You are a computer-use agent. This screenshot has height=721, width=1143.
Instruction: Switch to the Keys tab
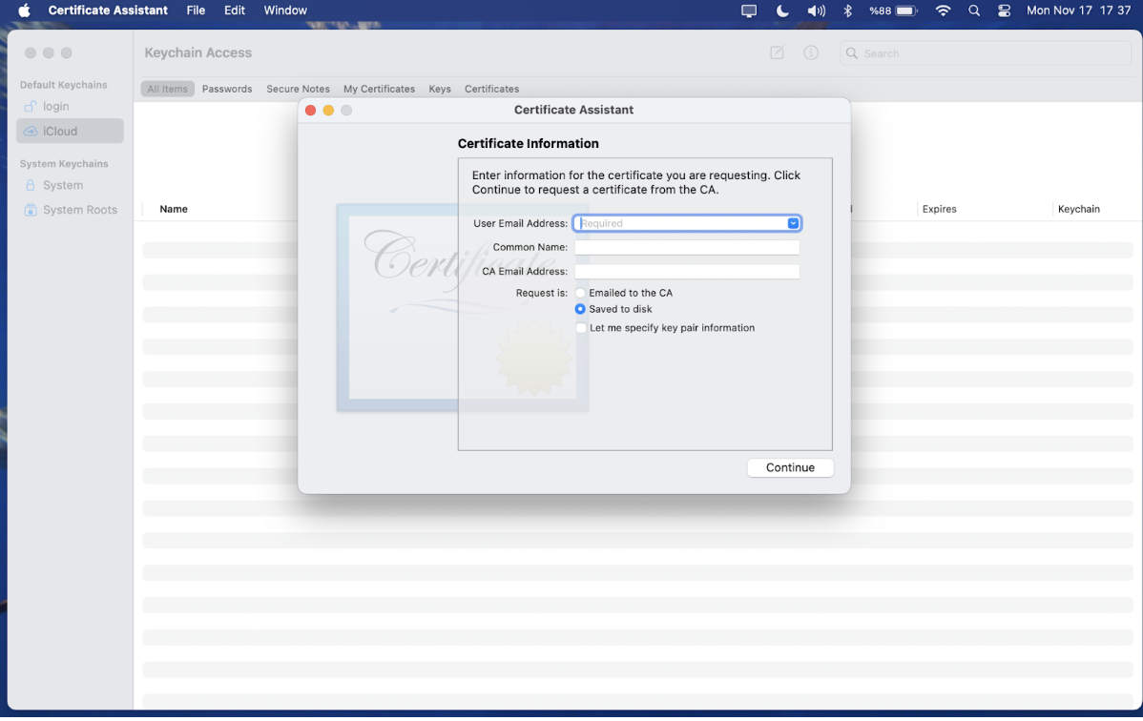pos(440,89)
